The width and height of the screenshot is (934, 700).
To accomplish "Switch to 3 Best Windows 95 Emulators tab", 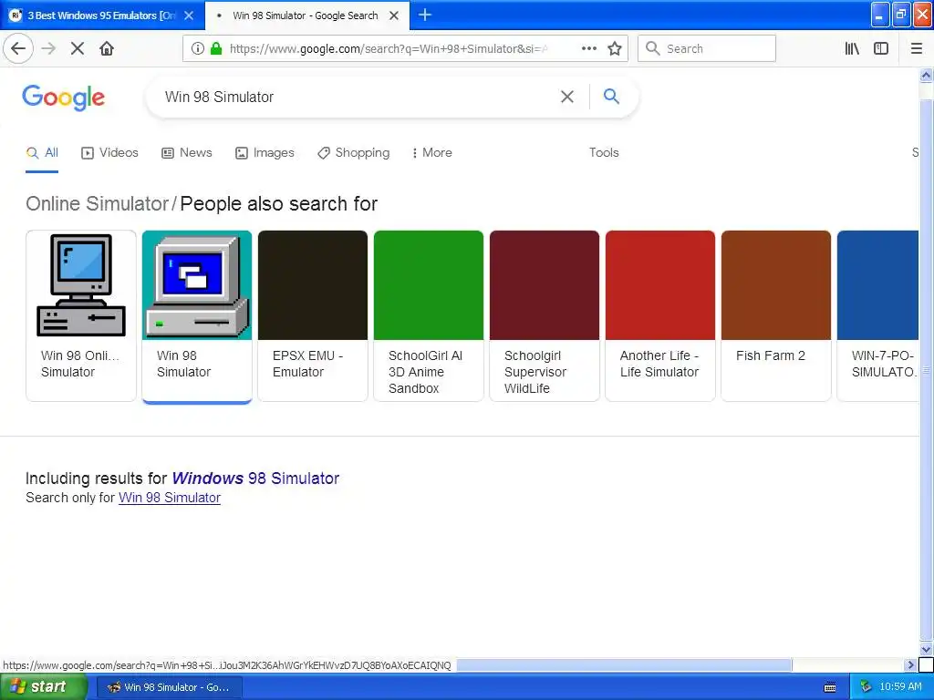I will 102,15.
